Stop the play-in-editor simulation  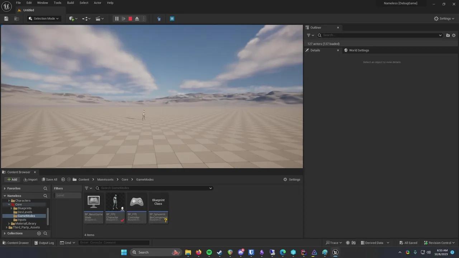click(x=130, y=19)
